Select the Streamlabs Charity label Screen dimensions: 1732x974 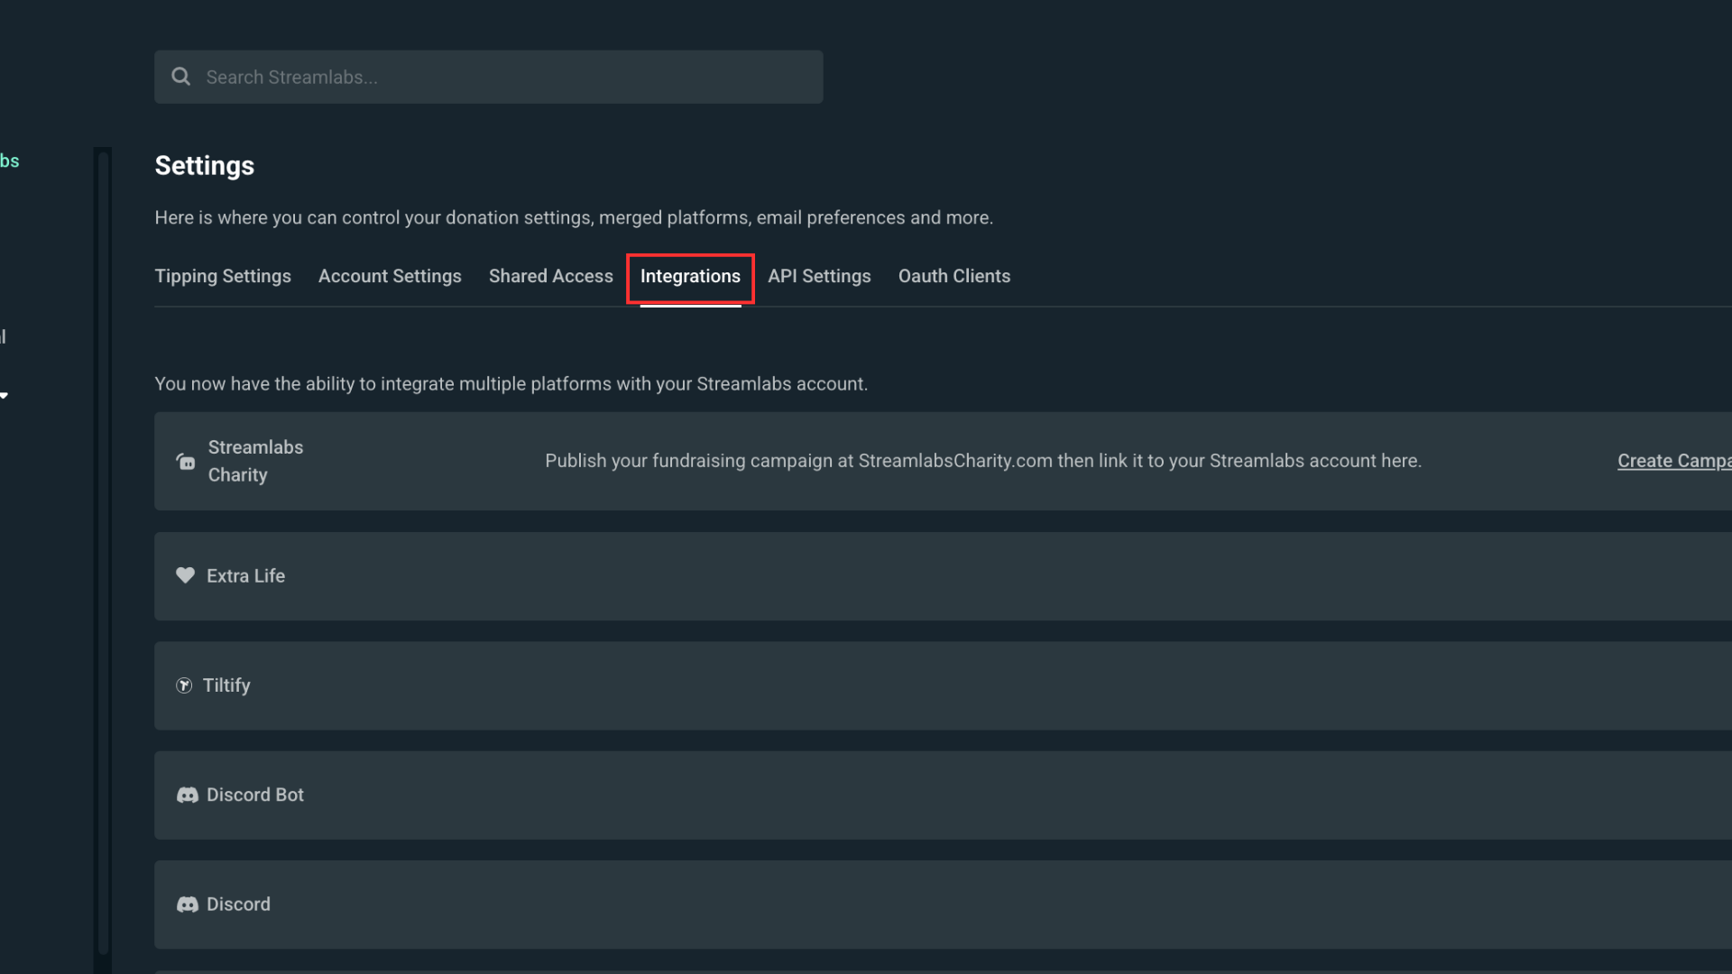(x=255, y=461)
